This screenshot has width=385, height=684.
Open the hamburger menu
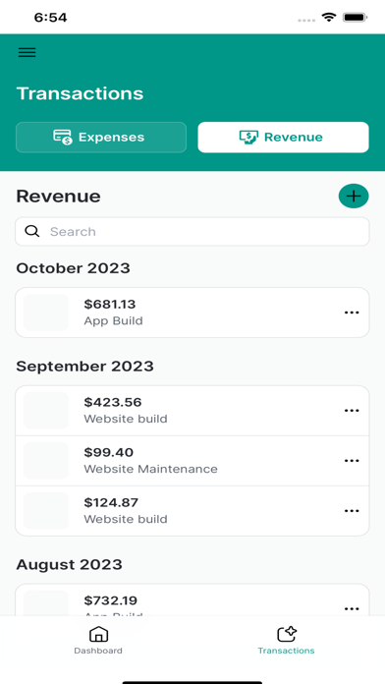pyautogui.click(x=27, y=52)
